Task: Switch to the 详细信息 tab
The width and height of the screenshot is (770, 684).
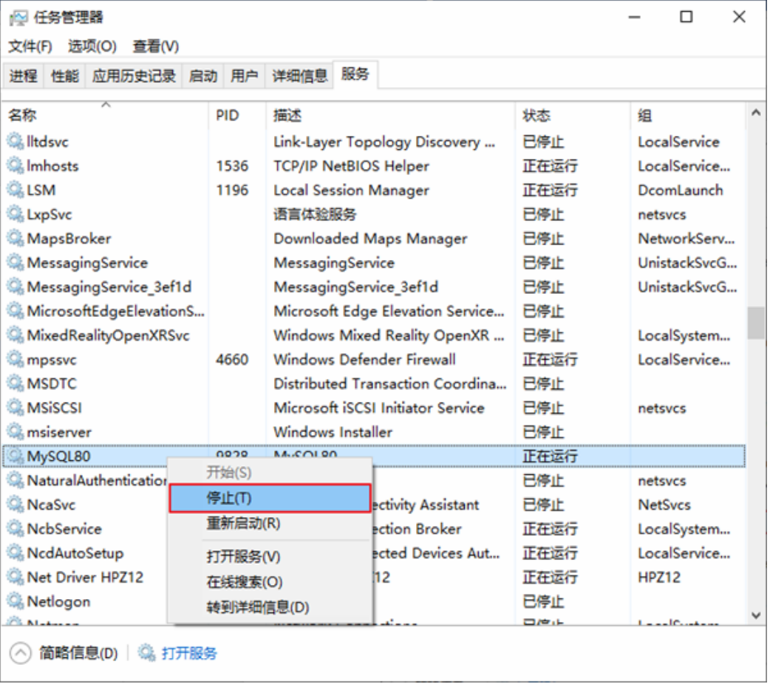Action: (299, 76)
